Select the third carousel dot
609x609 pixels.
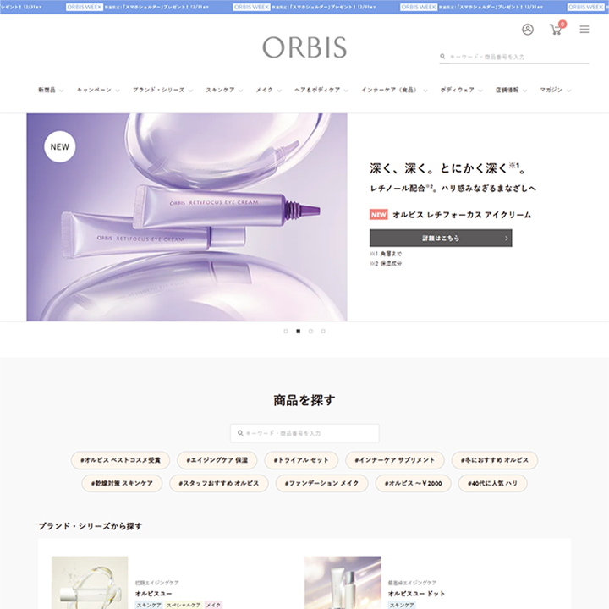[x=310, y=332]
